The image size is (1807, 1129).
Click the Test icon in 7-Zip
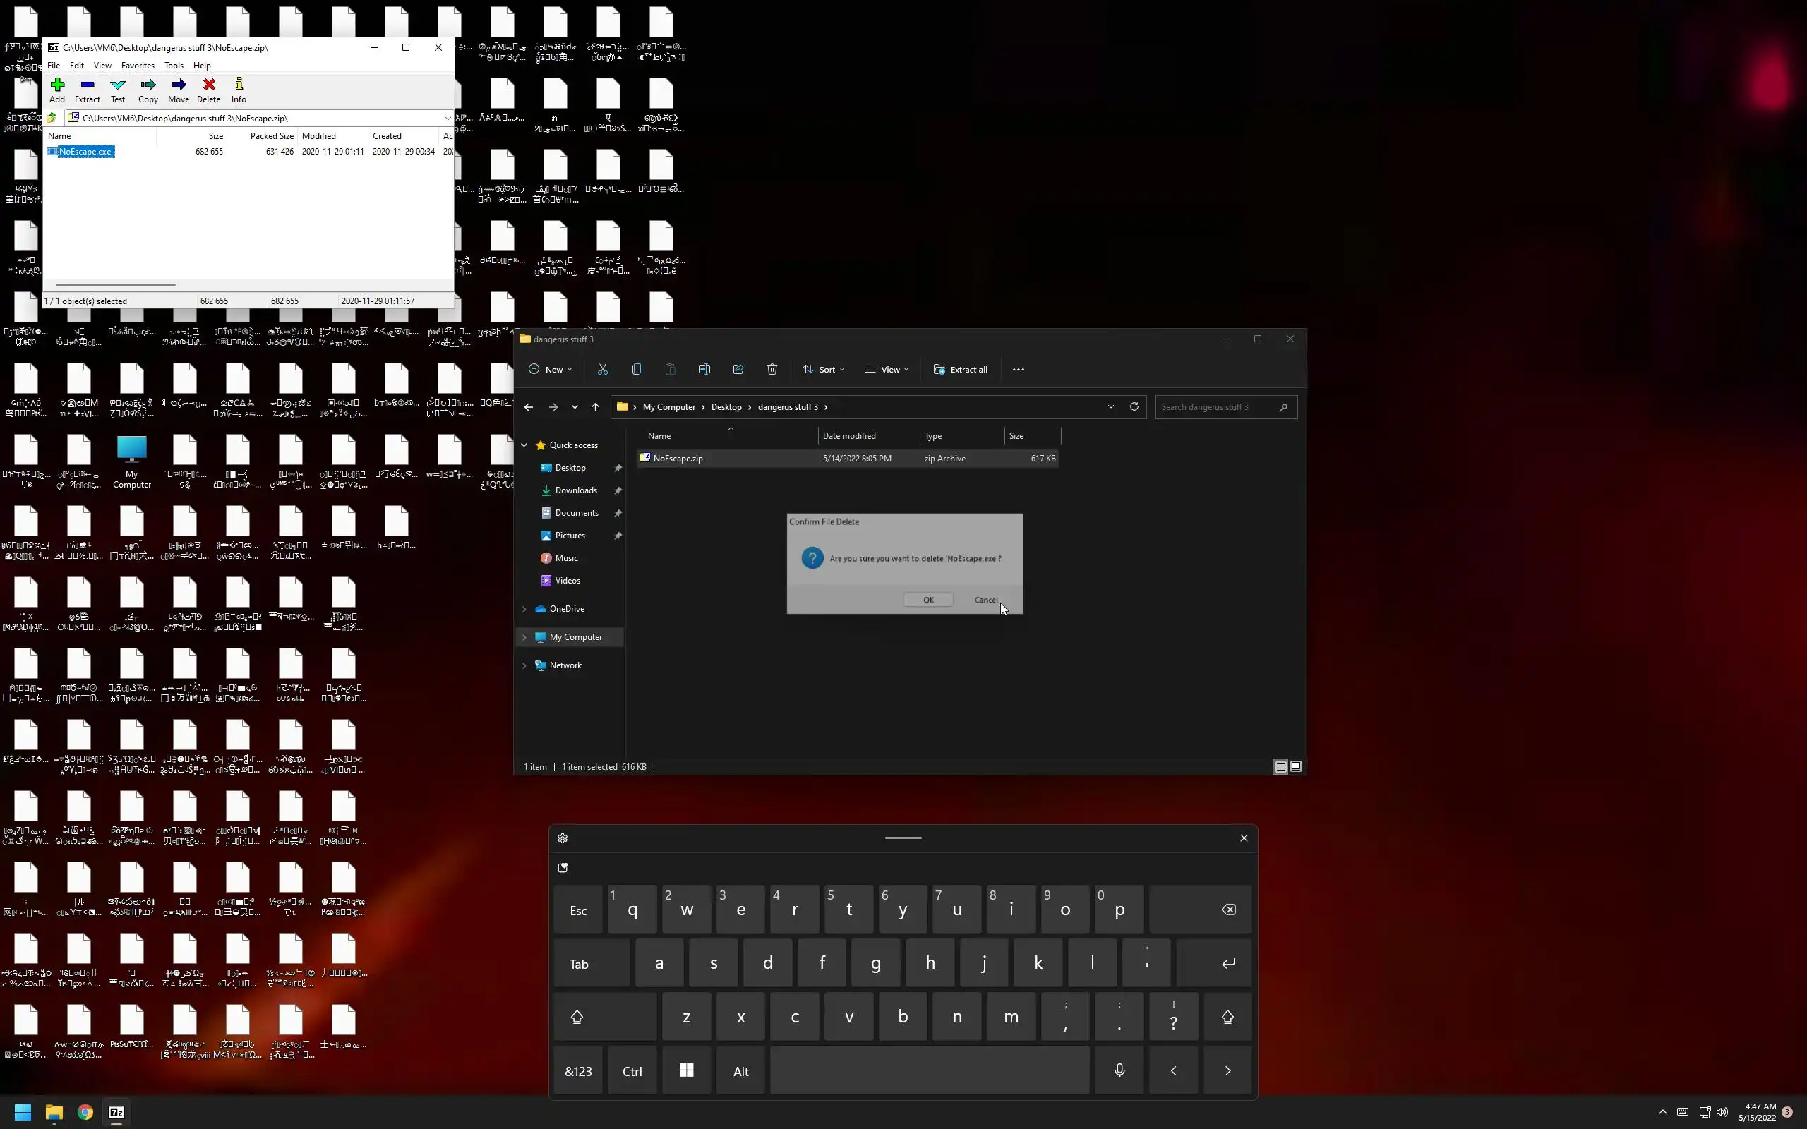[x=118, y=90]
